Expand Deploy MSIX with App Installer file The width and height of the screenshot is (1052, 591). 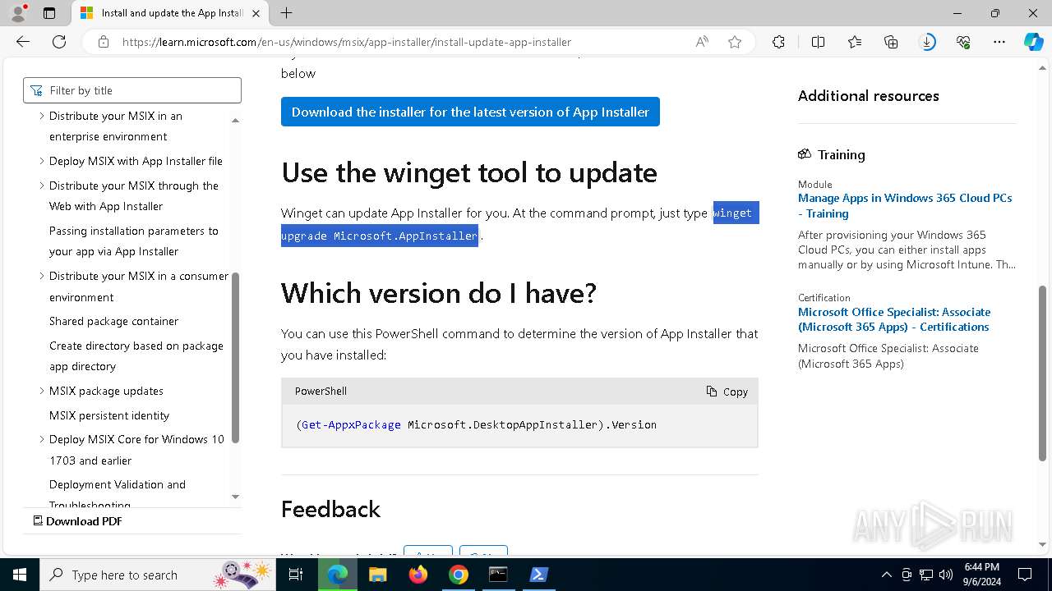coord(42,161)
